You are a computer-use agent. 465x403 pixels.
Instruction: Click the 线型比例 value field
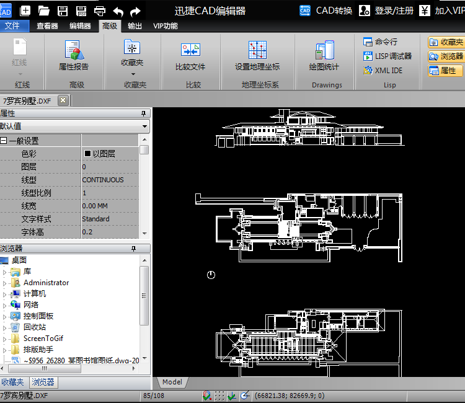point(110,193)
